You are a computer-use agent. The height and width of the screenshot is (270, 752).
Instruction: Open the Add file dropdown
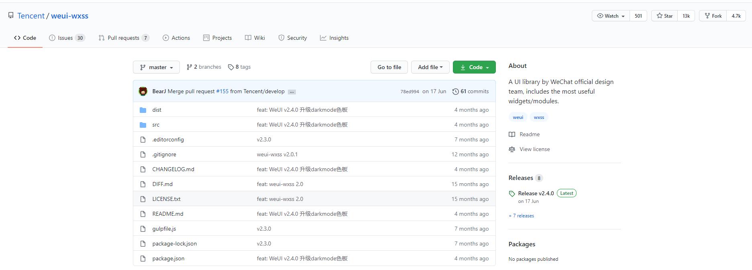pyautogui.click(x=430, y=67)
